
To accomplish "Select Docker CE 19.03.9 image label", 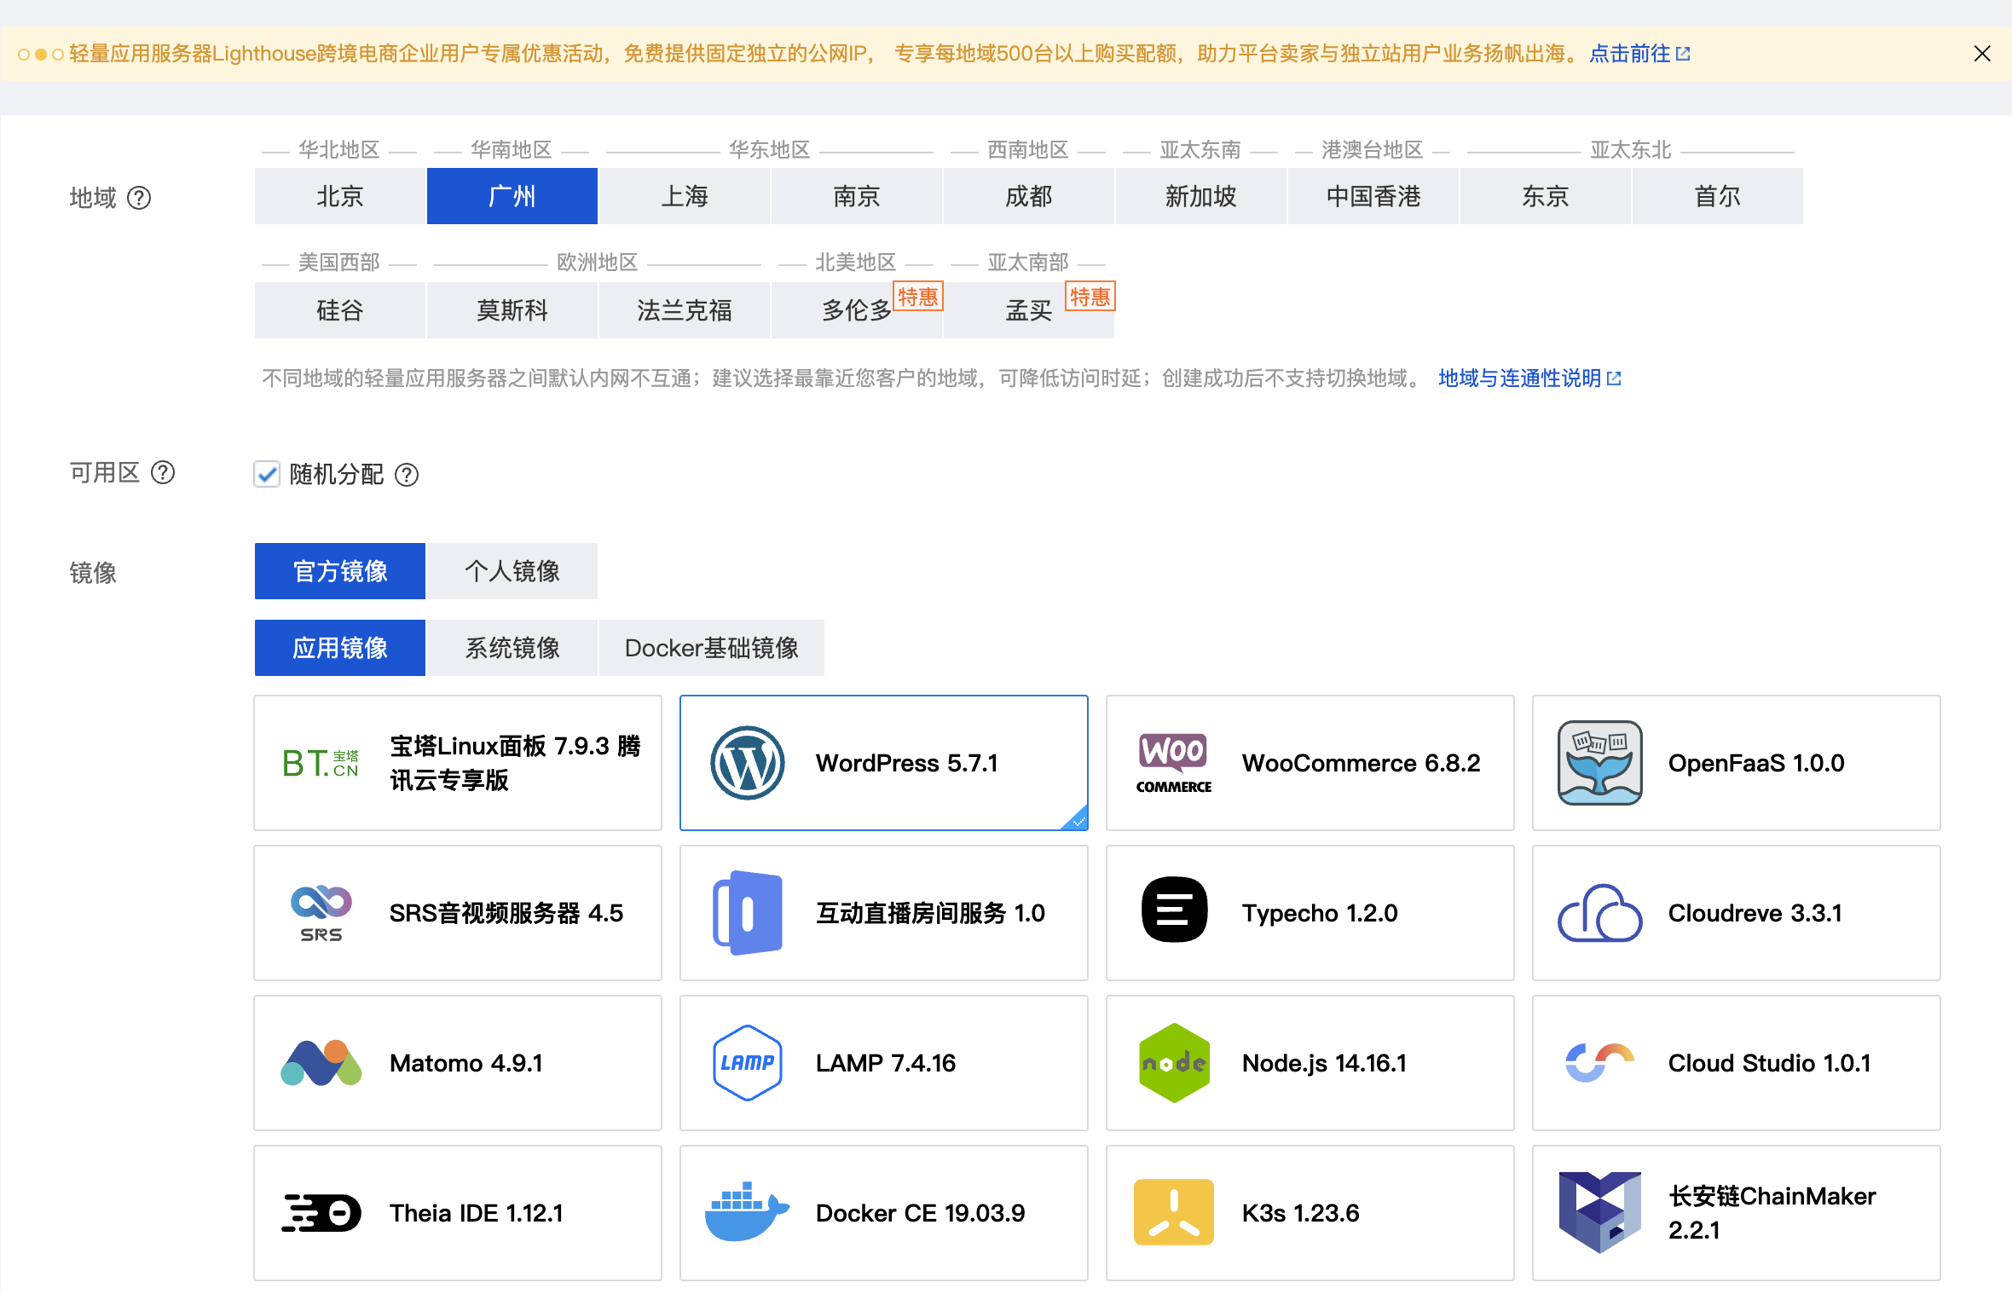I will pos(921,1213).
